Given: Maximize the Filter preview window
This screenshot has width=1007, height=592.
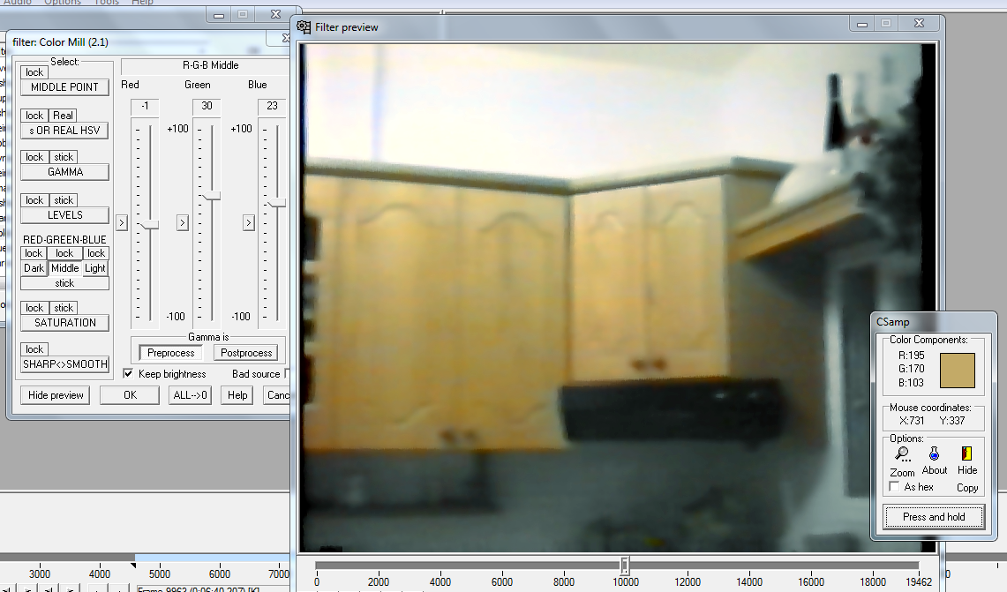Looking at the screenshot, I should [886, 23].
